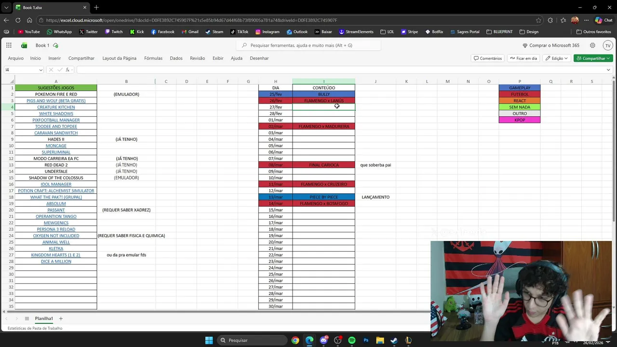This screenshot has width=617, height=347.
Task: Open the OXYGEN NOT INCLUDED link
Action: pos(56,236)
